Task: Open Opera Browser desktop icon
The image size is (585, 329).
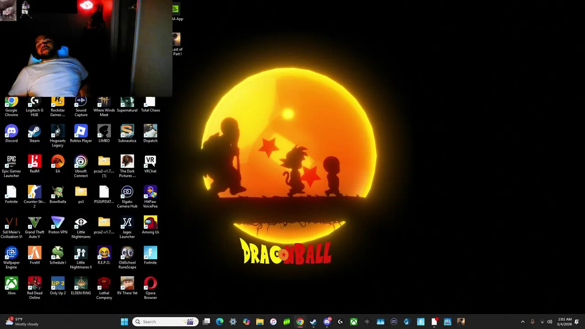Action: point(150,288)
